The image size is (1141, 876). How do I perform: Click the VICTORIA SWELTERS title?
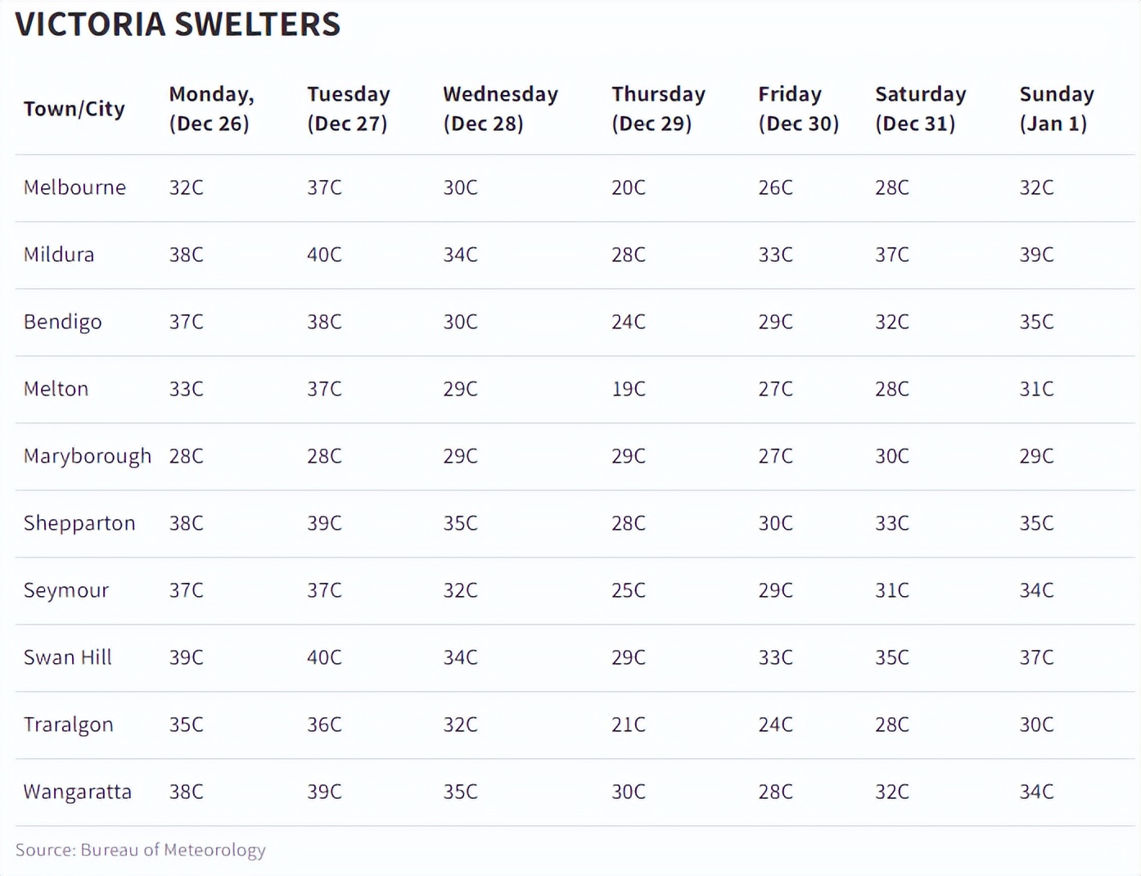click(x=178, y=25)
